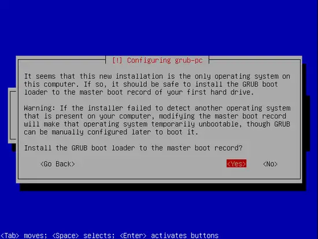Click the word 'Warning:' in the dialog

click(39, 108)
